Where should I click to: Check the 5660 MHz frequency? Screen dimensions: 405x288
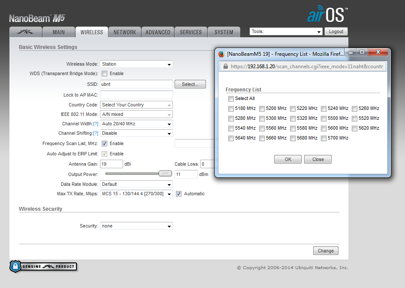(262, 138)
